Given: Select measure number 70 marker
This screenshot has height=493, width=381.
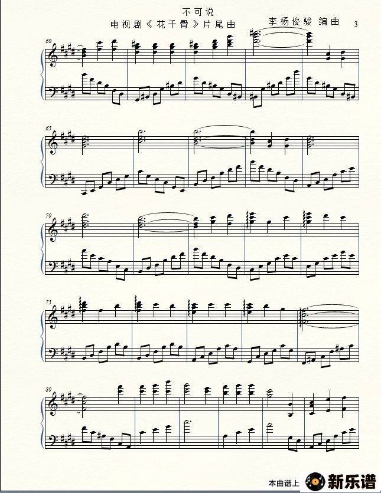Looking at the screenshot, I should coord(48,215).
